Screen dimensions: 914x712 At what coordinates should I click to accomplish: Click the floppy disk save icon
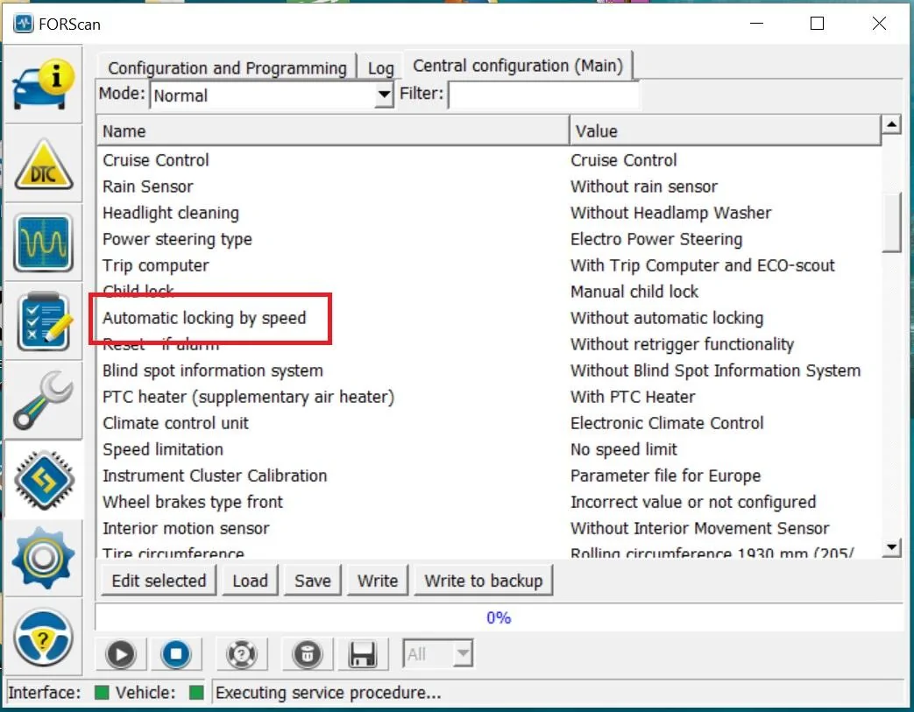click(x=362, y=653)
